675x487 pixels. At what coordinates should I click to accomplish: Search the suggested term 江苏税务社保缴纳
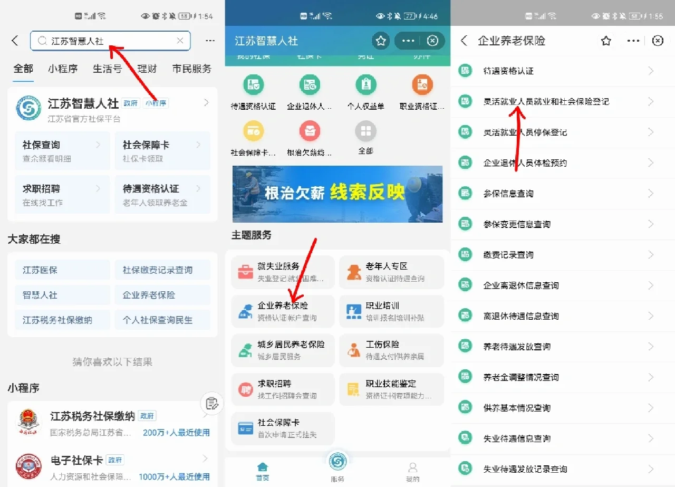[x=62, y=320]
